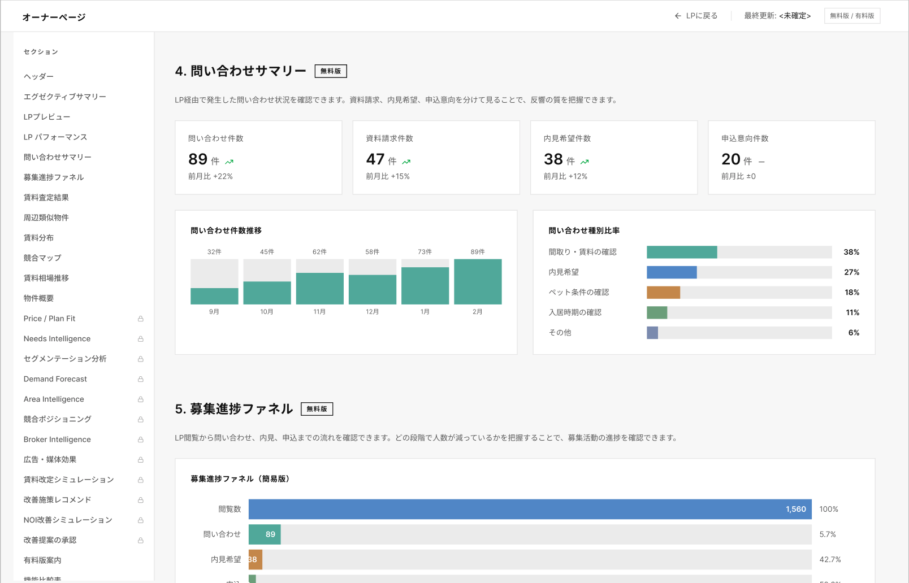Viewport: 909px width, 583px height.
Task: Open 有料版案内 in the sidebar
Action: pyautogui.click(x=42, y=560)
